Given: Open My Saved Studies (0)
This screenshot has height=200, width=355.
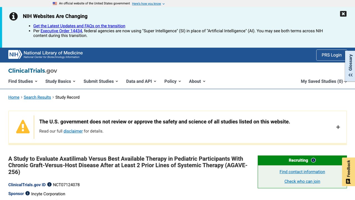Looking at the screenshot, I should [324, 81].
